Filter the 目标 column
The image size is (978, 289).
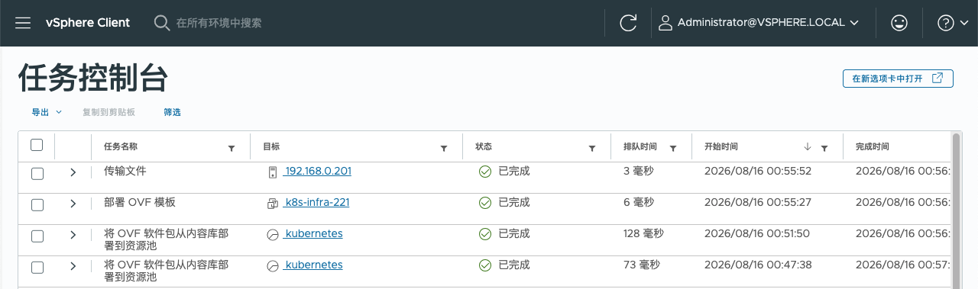(x=444, y=149)
